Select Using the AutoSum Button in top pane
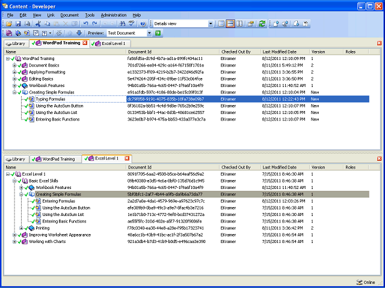385x288 pixels. click(x=60, y=106)
